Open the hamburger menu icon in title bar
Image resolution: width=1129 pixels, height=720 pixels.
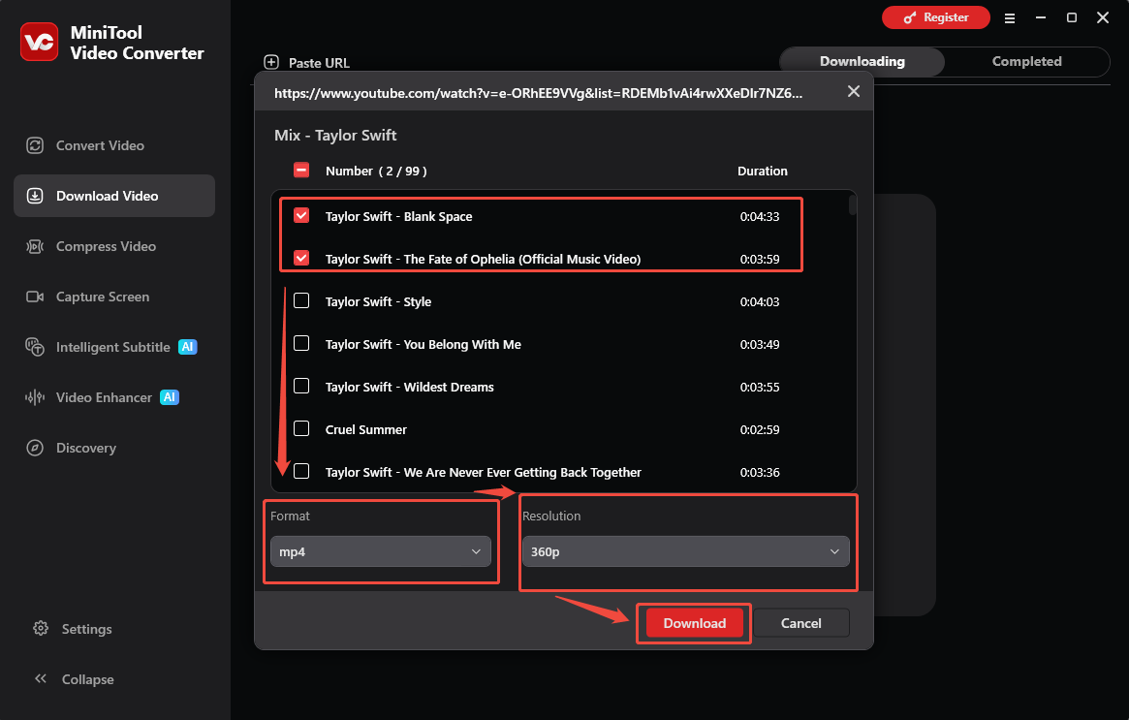click(x=1010, y=18)
